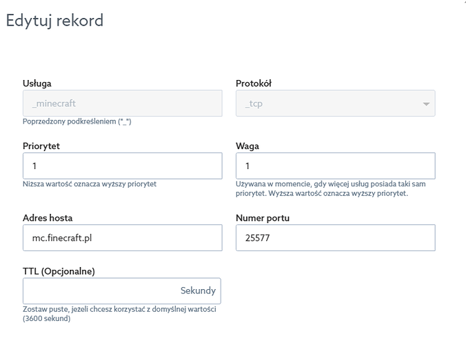Click the Usługa field containing _minecraft

[122, 103]
